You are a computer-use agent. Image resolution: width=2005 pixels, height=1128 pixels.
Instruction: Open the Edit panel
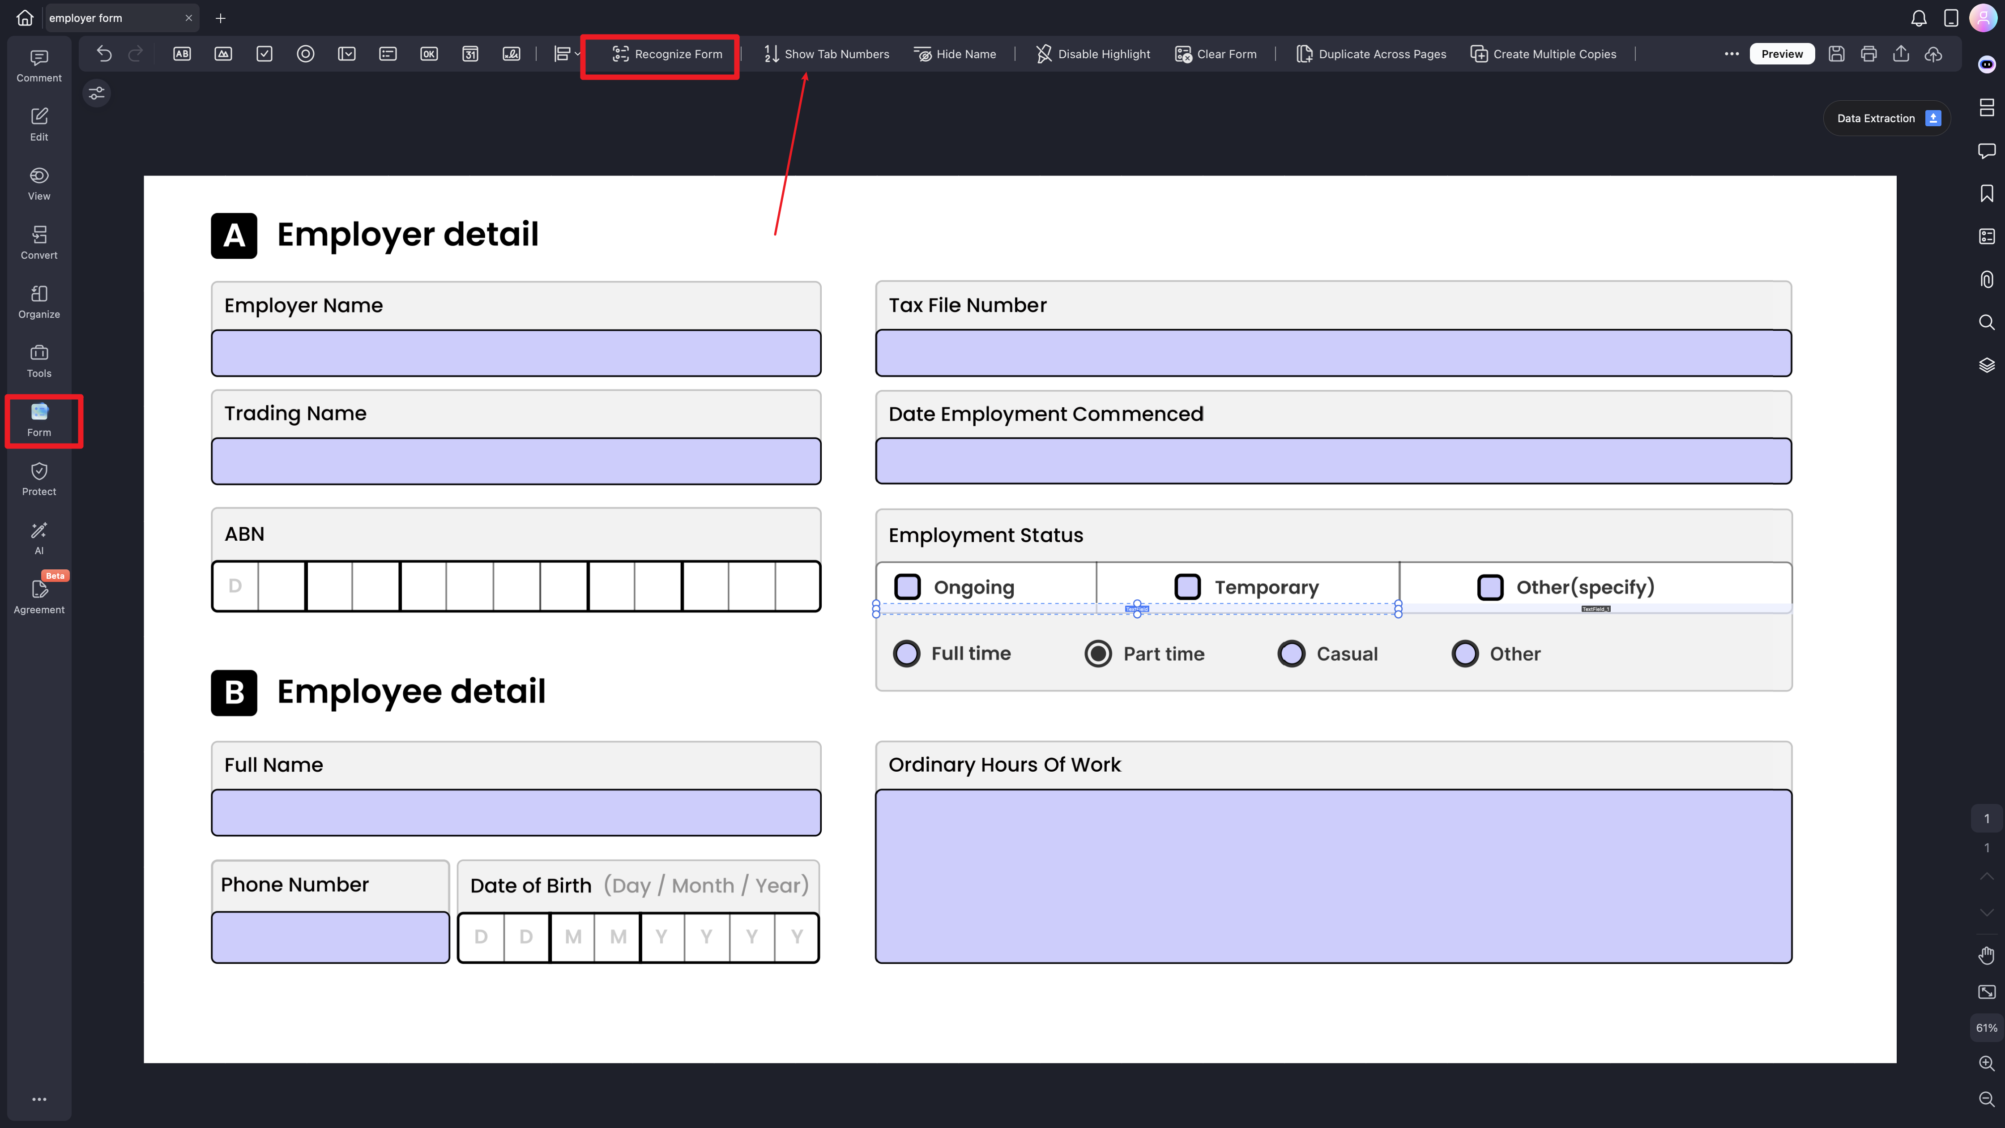(39, 125)
